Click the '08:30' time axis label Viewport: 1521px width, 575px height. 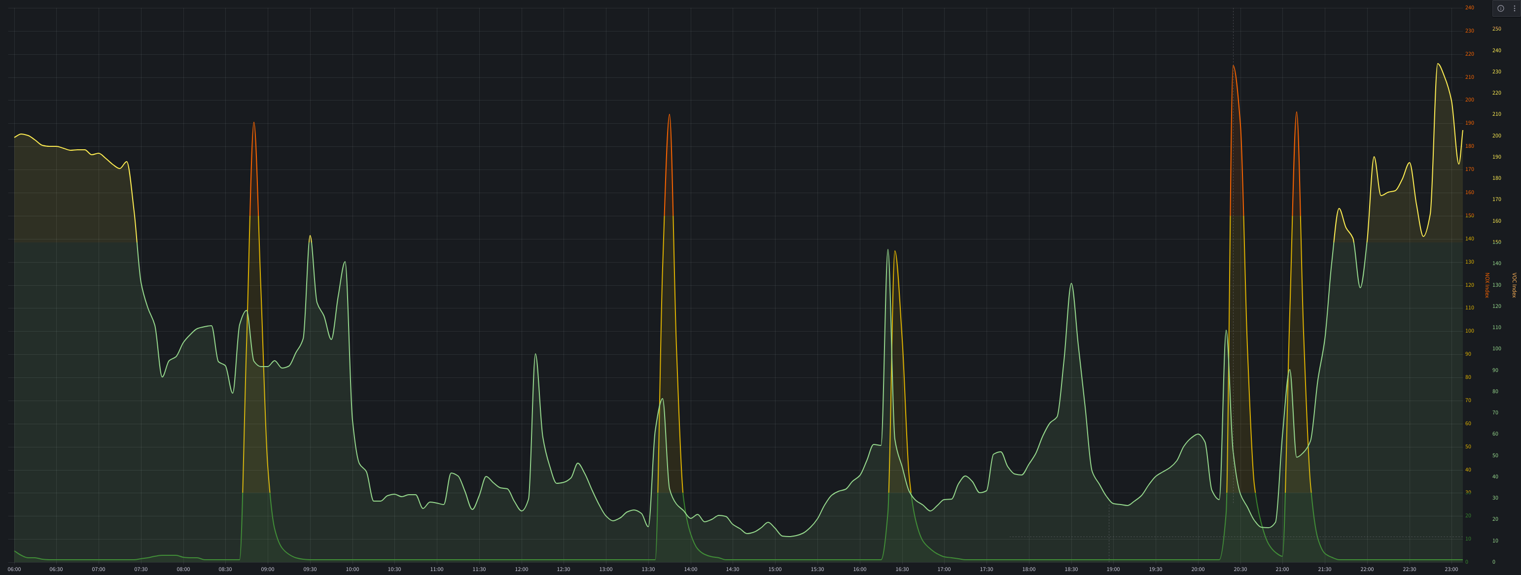[x=225, y=570]
